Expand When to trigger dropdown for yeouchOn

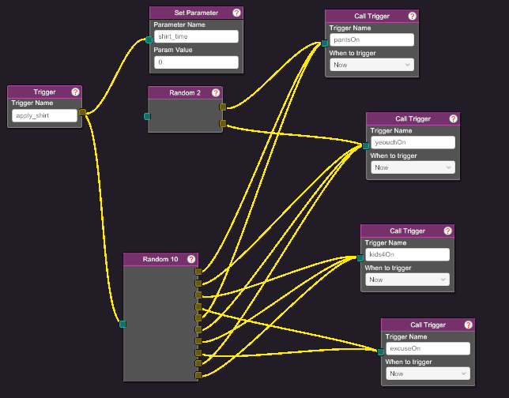point(412,167)
